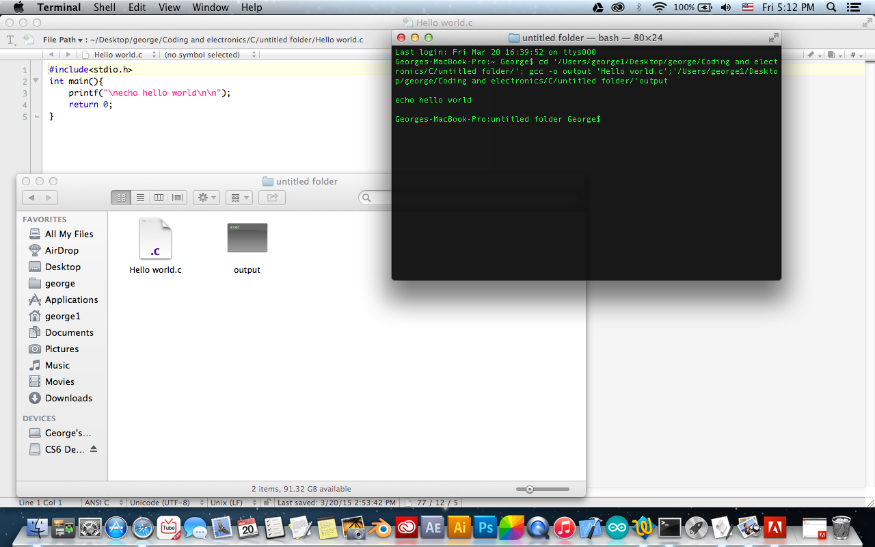The width and height of the screenshot is (875, 547).
Task: Open the Trash in the Dock
Action: tap(842, 527)
